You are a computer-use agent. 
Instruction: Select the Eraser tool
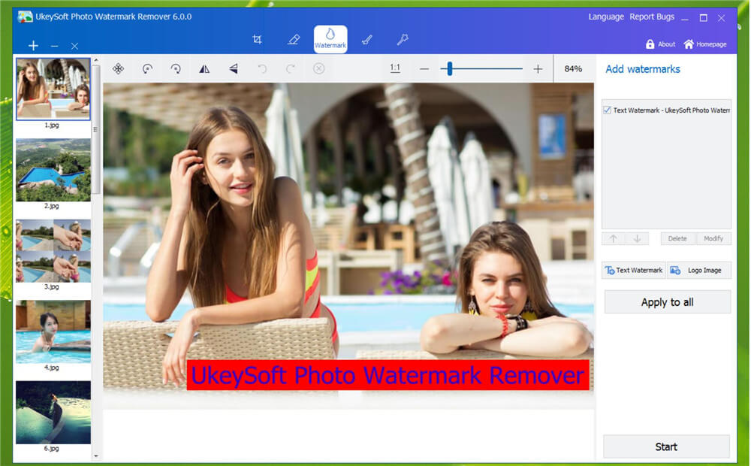tap(294, 39)
